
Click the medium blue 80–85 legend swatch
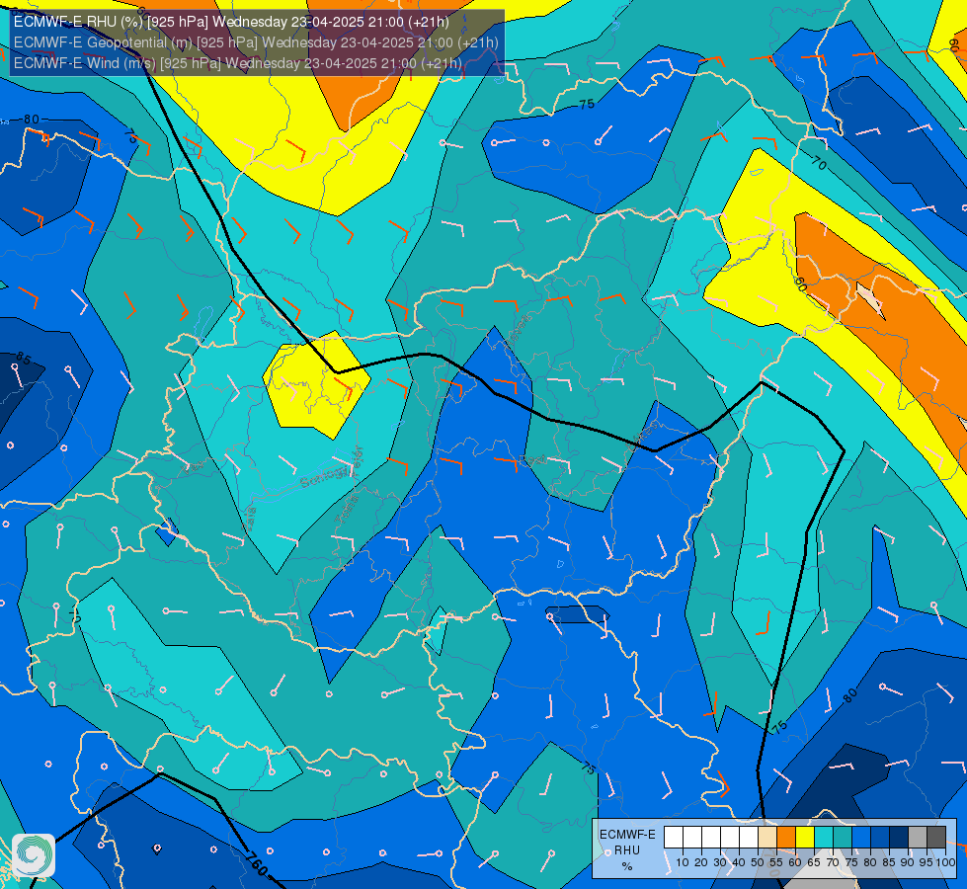tap(880, 838)
